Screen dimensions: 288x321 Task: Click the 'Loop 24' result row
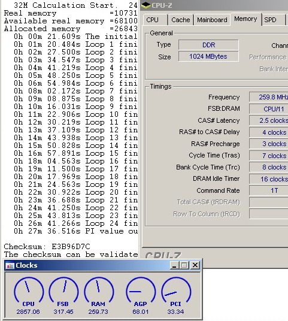tap(75, 223)
